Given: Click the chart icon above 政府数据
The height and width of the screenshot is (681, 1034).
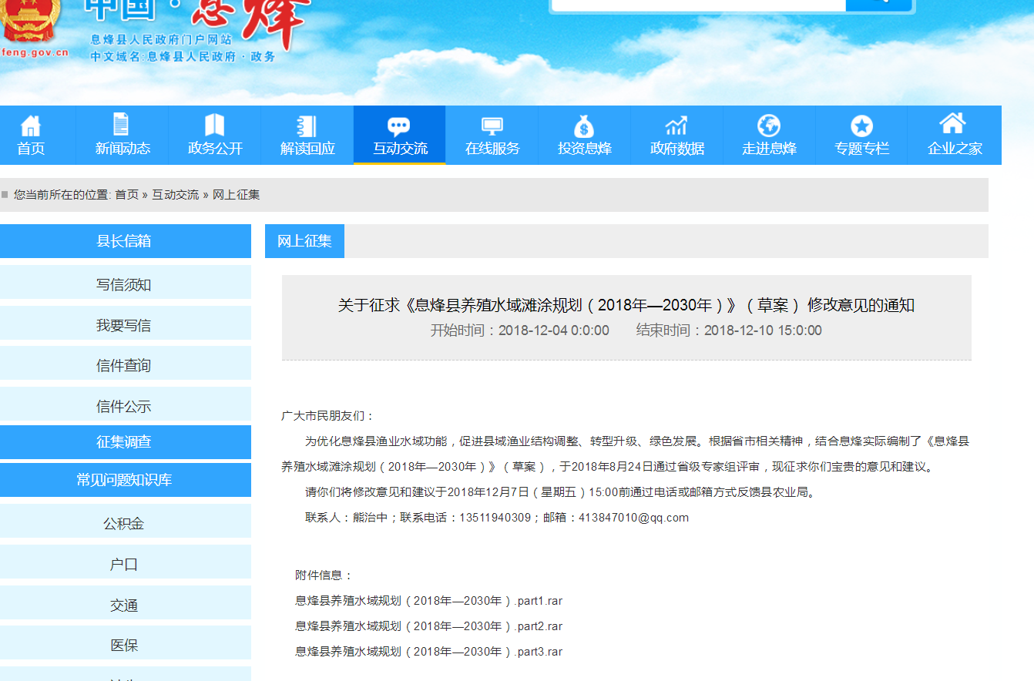Looking at the screenshot, I should click(x=676, y=126).
